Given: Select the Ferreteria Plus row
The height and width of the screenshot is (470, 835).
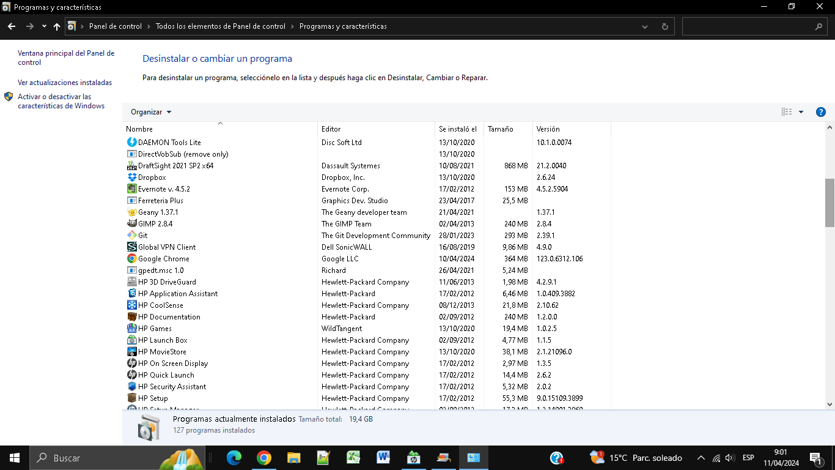Looking at the screenshot, I should pyautogui.click(x=367, y=200).
